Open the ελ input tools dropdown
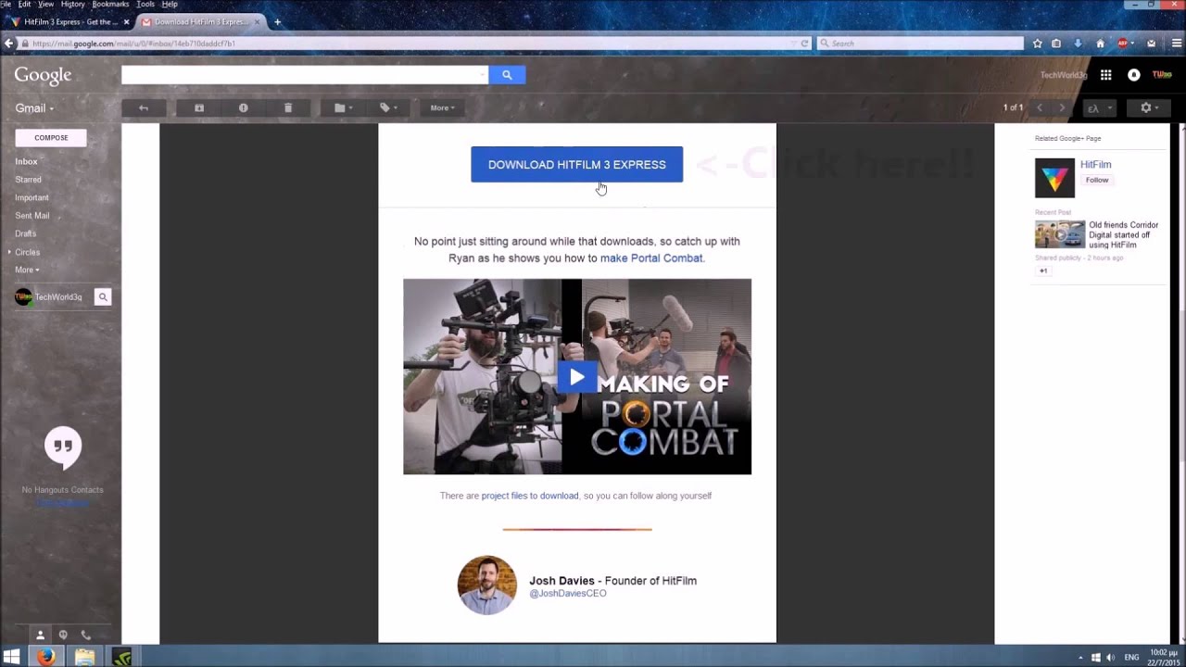 (1099, 108)
